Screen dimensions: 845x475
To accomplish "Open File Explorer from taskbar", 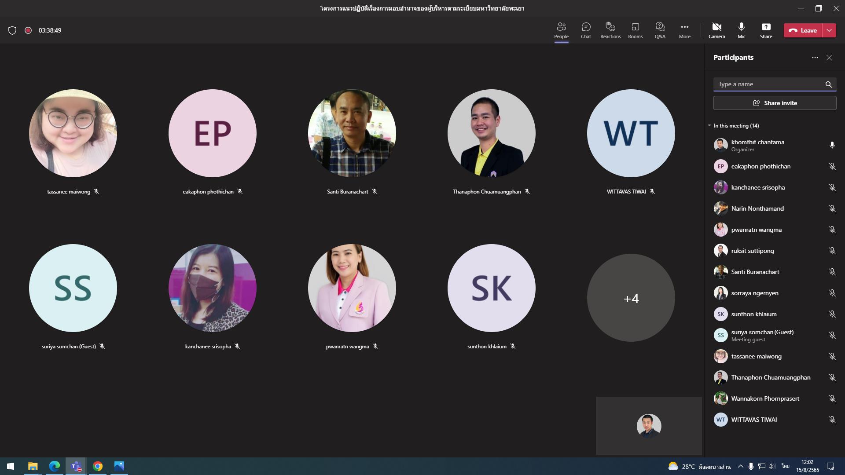I will 33,466.
